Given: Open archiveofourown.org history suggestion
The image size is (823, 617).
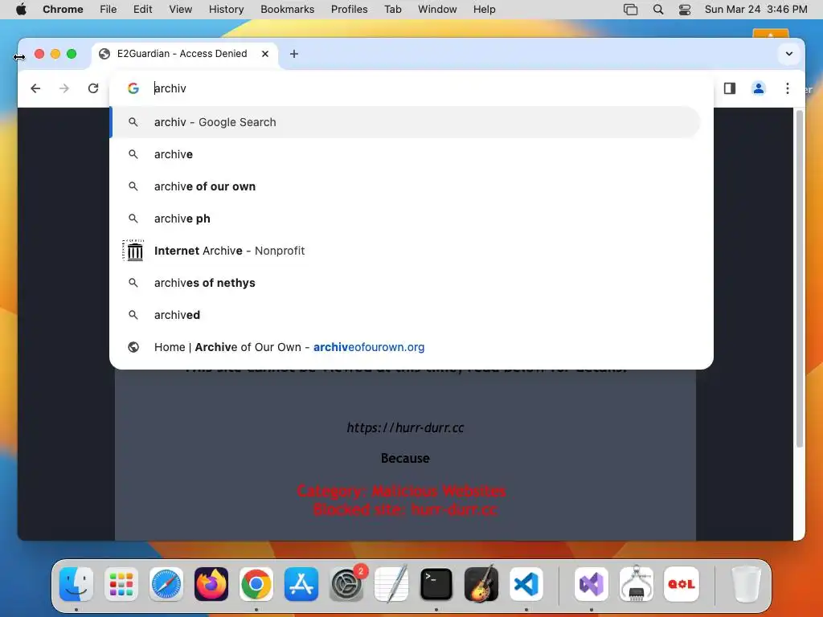Looking at the screenshot, I should click(406, 347).
